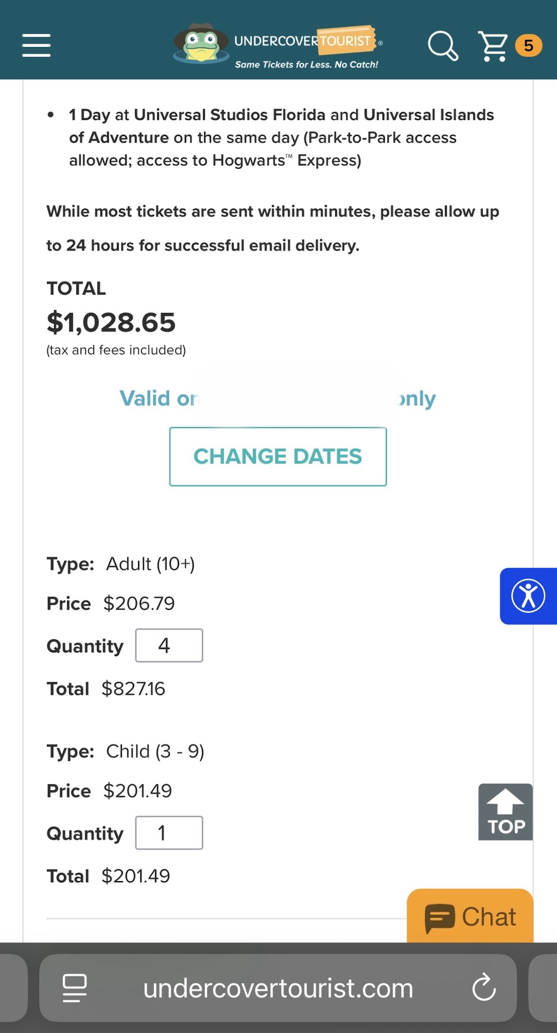557x1033 pixels.
Task: Open the shopping cart icon
Action: tap(493, 46)
